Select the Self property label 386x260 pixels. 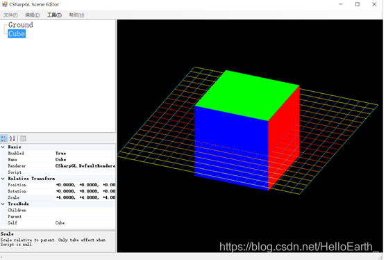12,222
